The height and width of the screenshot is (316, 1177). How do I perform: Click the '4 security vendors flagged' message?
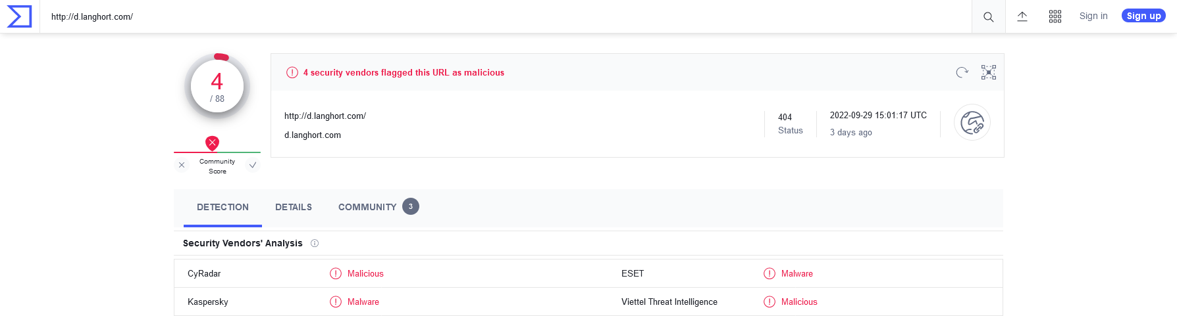click(x=404, y=73)
